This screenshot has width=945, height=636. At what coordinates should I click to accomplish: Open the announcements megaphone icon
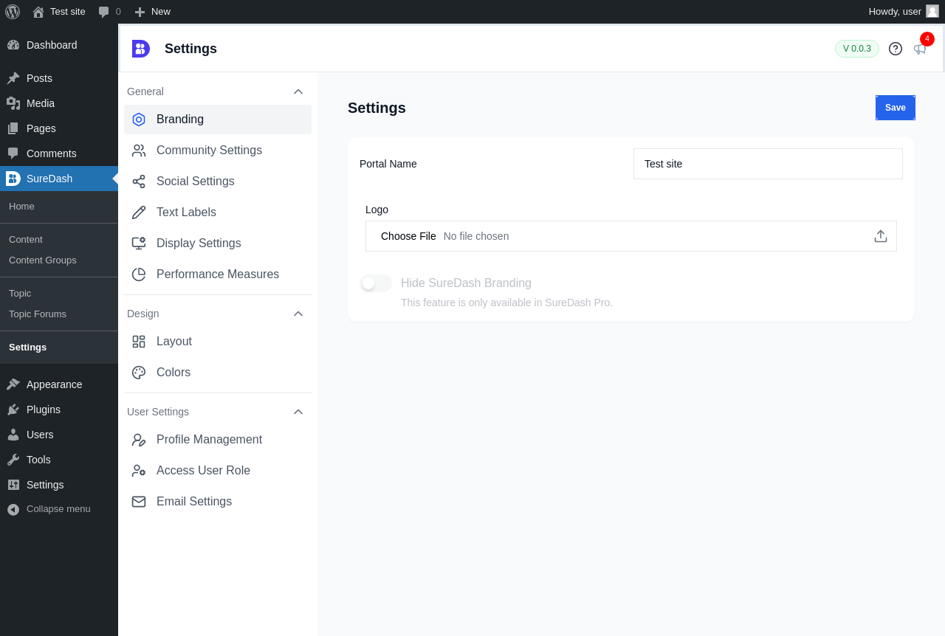point(920,49)
